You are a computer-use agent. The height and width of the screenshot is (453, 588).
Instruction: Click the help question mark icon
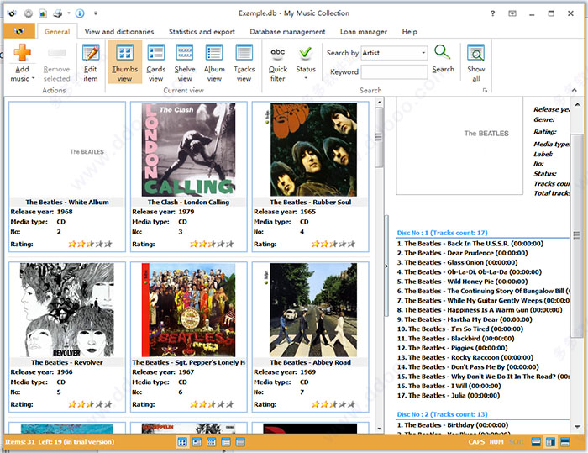pos(493,13)
